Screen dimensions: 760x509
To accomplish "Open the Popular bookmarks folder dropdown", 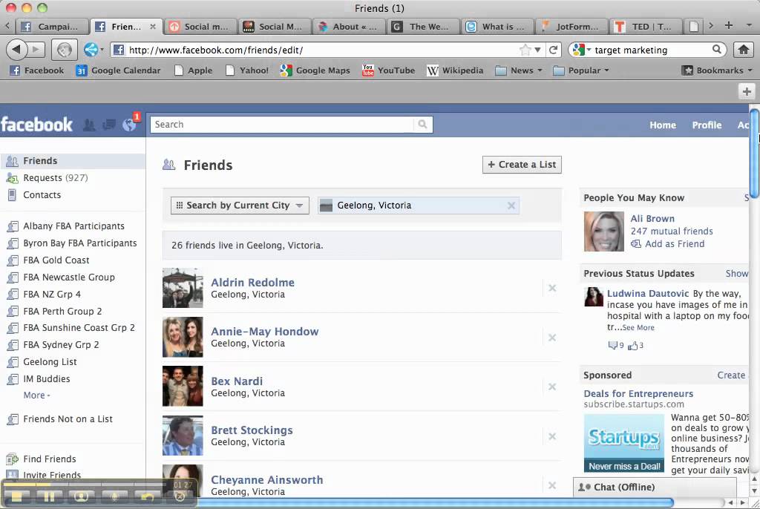I will point(580,70).
